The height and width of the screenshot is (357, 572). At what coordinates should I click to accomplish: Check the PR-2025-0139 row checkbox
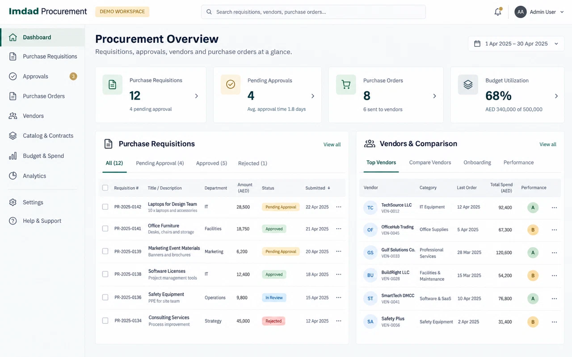[105, 251]
